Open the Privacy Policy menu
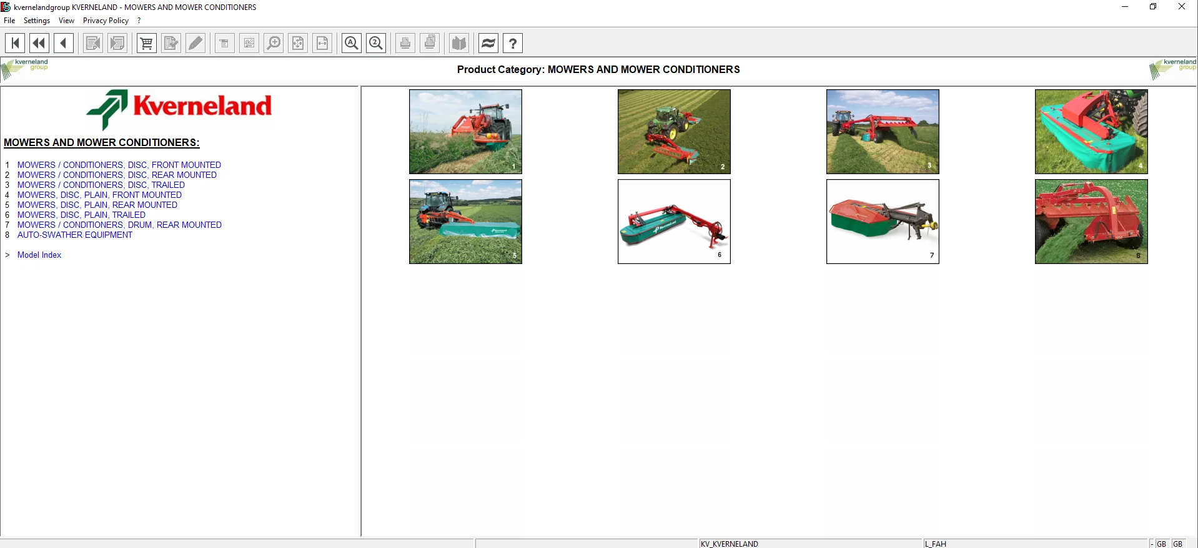The height and width of the screenshot is (548, 1198). click(x=106, y=21)
